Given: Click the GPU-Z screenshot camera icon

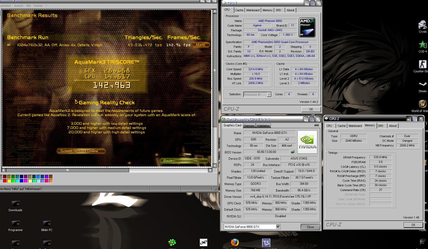Looking at the screenshot, I should click(x=316, y=125).
